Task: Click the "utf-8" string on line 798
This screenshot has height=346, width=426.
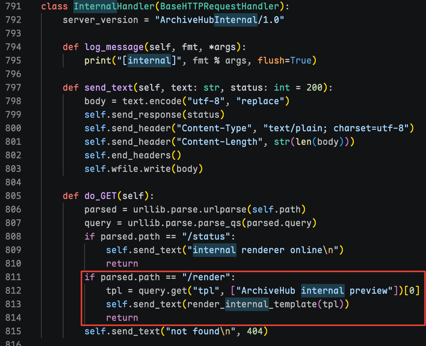Action: tap(206, 101)
